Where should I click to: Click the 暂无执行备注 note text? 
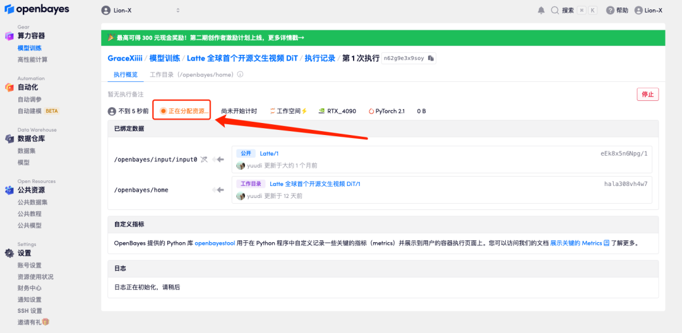[x=126, y=94]
